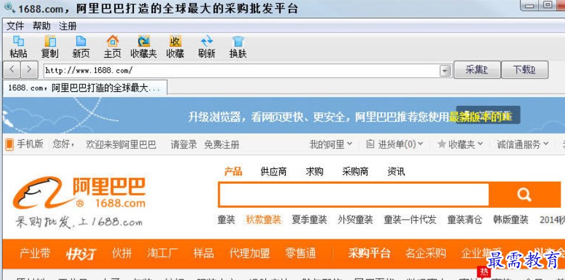Click the browser forward arrow button
The height and width of the screenshot is (280, 565).
click(x=29, y=70)
